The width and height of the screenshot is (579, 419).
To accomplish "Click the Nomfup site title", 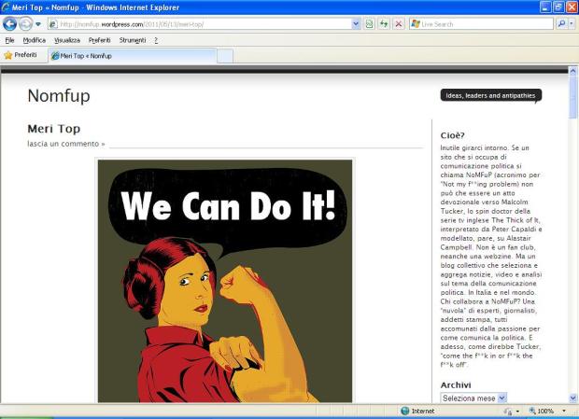I will (59, 96).
